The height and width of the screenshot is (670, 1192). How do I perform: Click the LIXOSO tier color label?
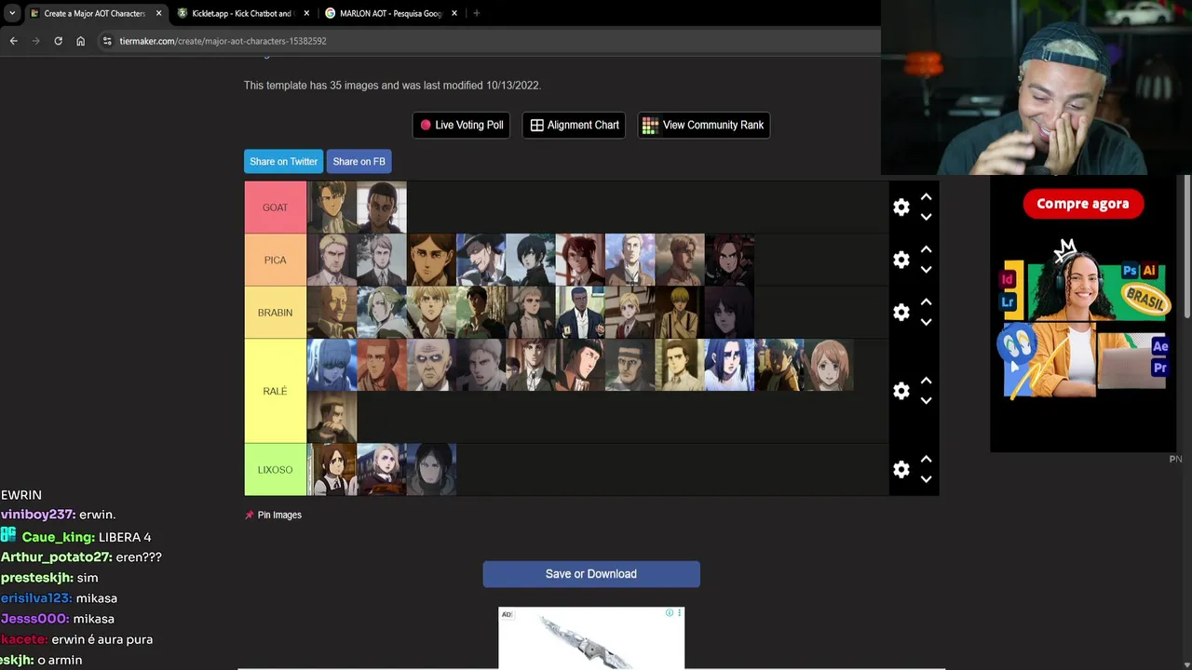(276, 470)
